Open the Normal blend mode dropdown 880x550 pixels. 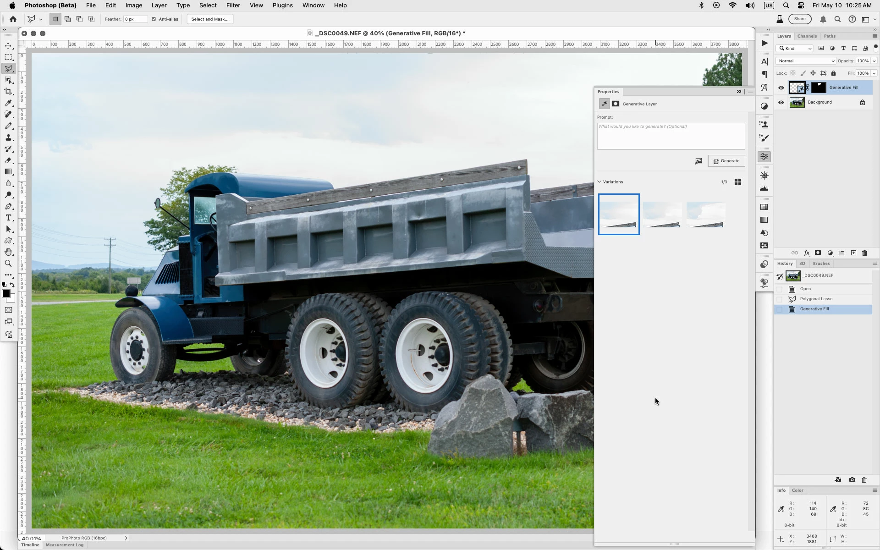click(806, 61)
